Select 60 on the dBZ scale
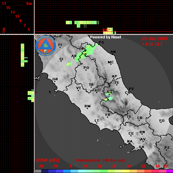This screenshot has width=173, height=173. tap(158, 166)
